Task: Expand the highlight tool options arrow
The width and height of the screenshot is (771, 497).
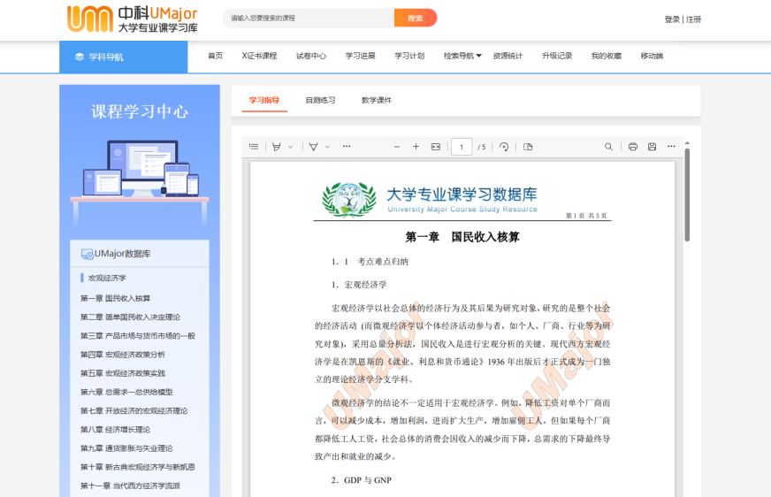Action: (290, 147)
